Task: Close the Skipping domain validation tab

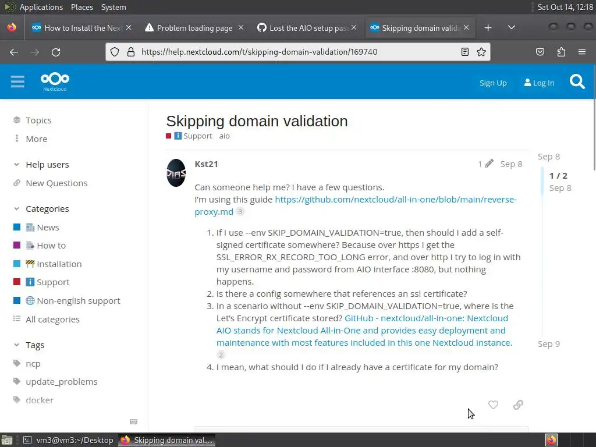Action: pyautogui.click(x=466, y=28)
